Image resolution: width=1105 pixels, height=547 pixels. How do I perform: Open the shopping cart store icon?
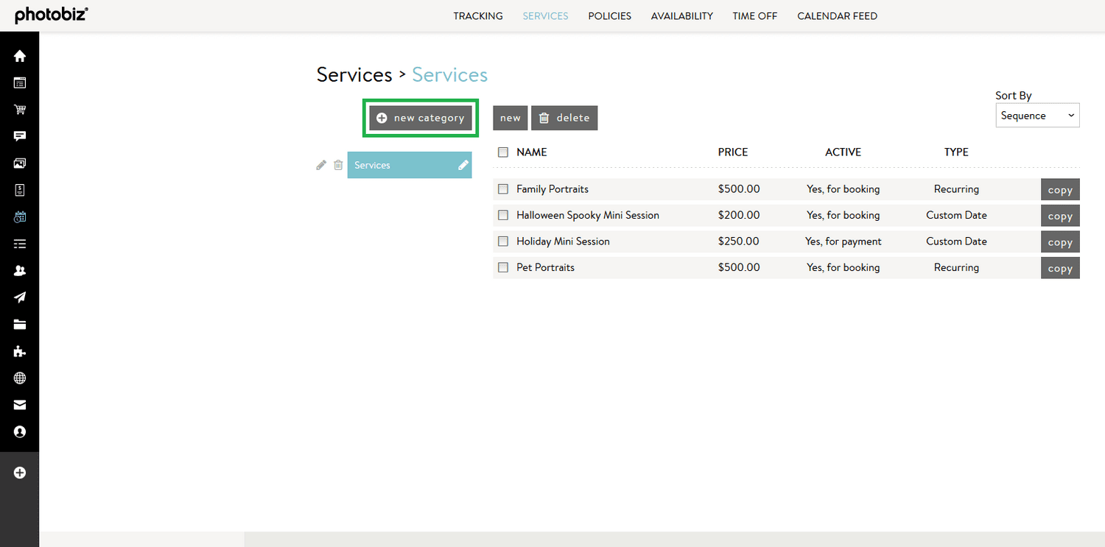coord(20,109)
